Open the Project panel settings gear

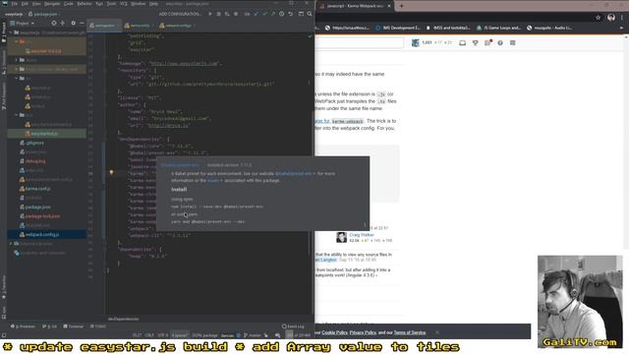tap(73, 24)
